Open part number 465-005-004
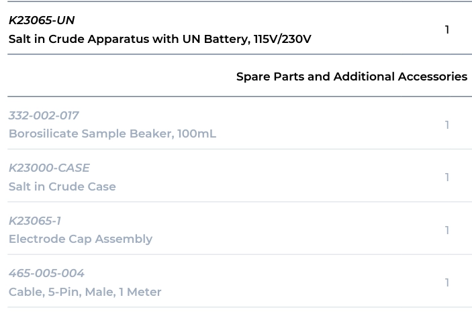Viewport: 472px width, 318px height. 46,273
